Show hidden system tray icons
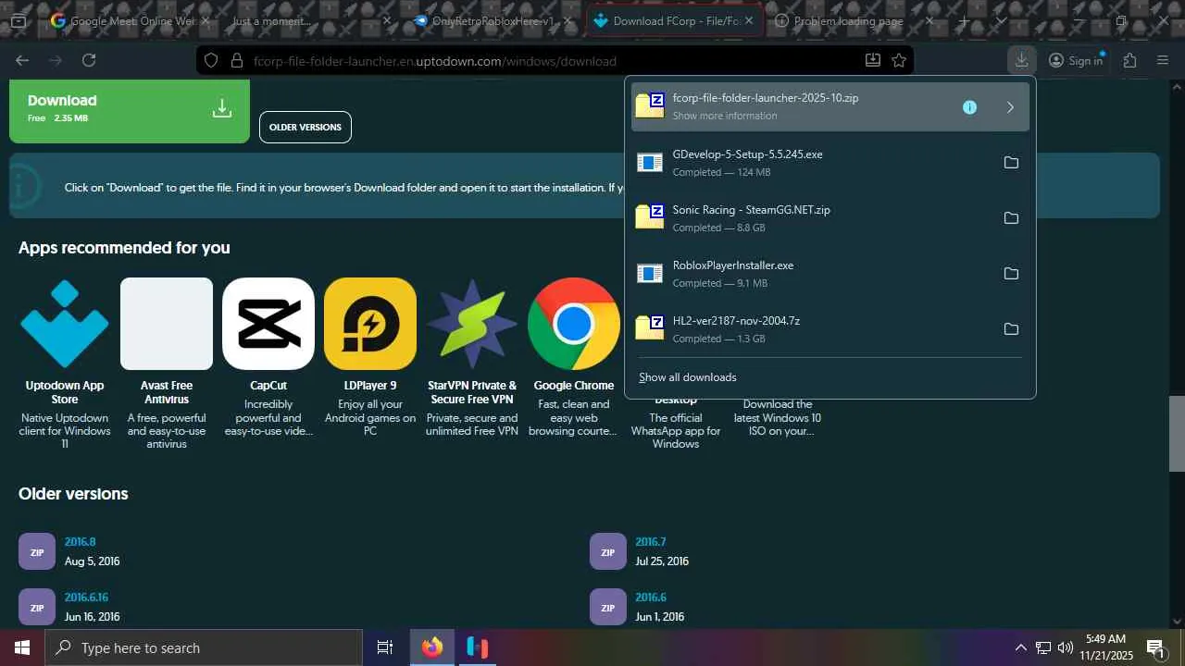Screen dimensions: 1185x666 (x=1020, y=647)
